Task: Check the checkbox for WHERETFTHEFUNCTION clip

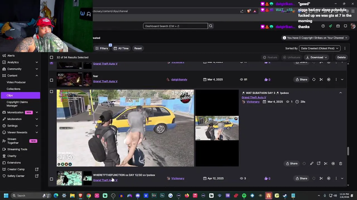Action: 51,179
